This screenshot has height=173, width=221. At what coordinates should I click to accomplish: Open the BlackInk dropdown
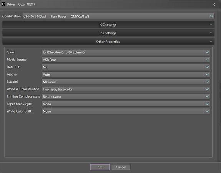point(126,82)
